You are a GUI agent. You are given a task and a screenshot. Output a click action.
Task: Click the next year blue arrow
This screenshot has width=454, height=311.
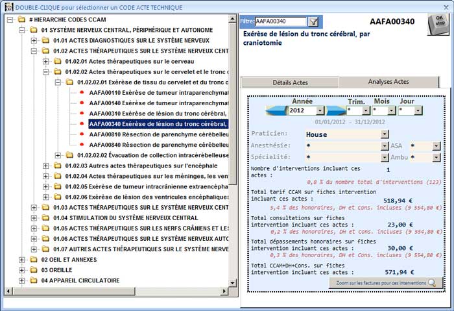(x=336, y=110)
